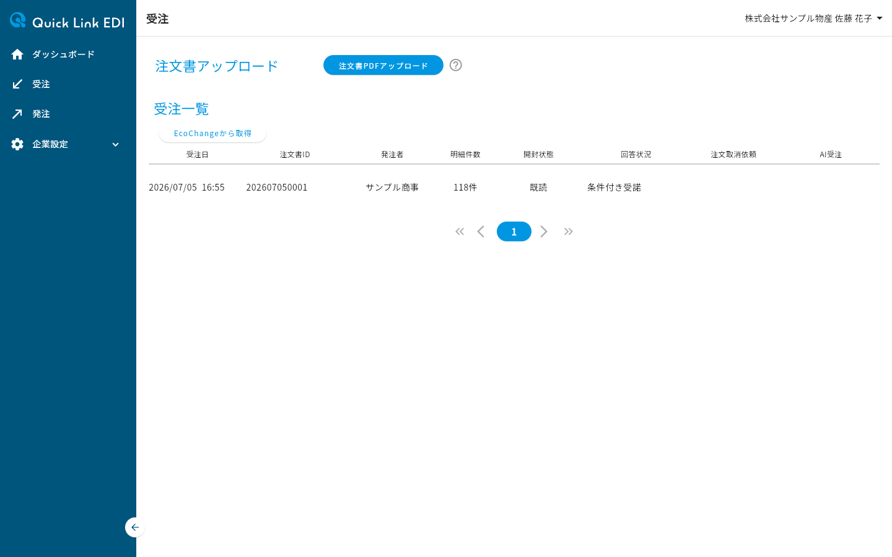The image size is (892, 557).
Task: Open order dated 2026/07/05 16:55
Action: click(186, 188)
